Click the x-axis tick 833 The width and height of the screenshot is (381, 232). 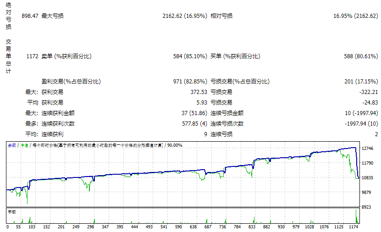(x=252, y=227)
